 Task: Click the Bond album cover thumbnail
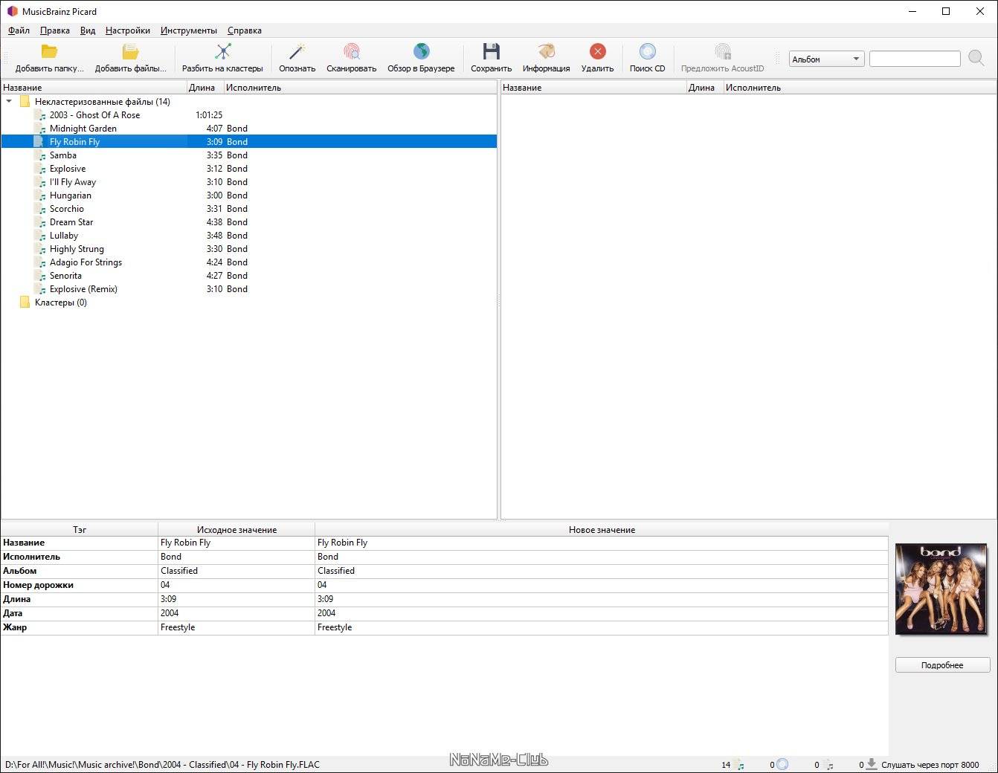(941, 589)
